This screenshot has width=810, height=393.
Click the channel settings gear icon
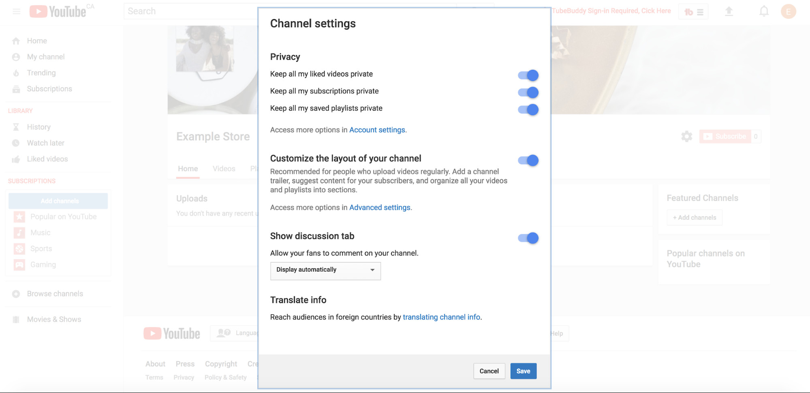click(686, 136)
